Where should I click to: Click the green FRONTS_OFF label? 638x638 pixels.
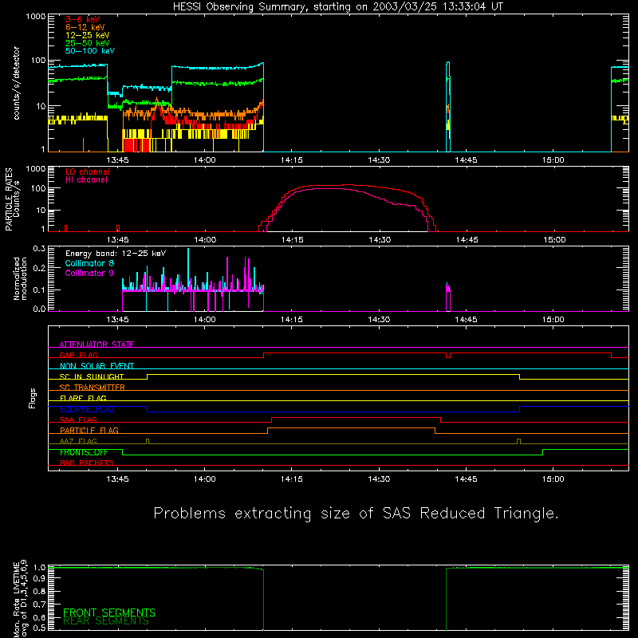click(x=84, y=452)
